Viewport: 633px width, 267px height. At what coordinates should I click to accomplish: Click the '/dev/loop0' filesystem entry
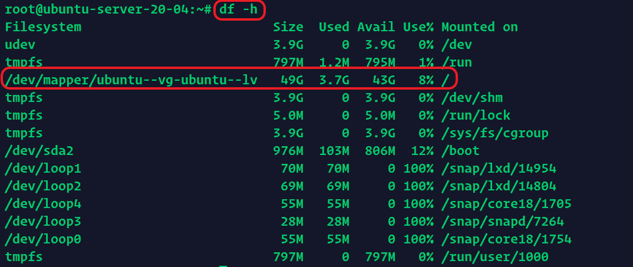pyautogui.click(x=43, y=239)
